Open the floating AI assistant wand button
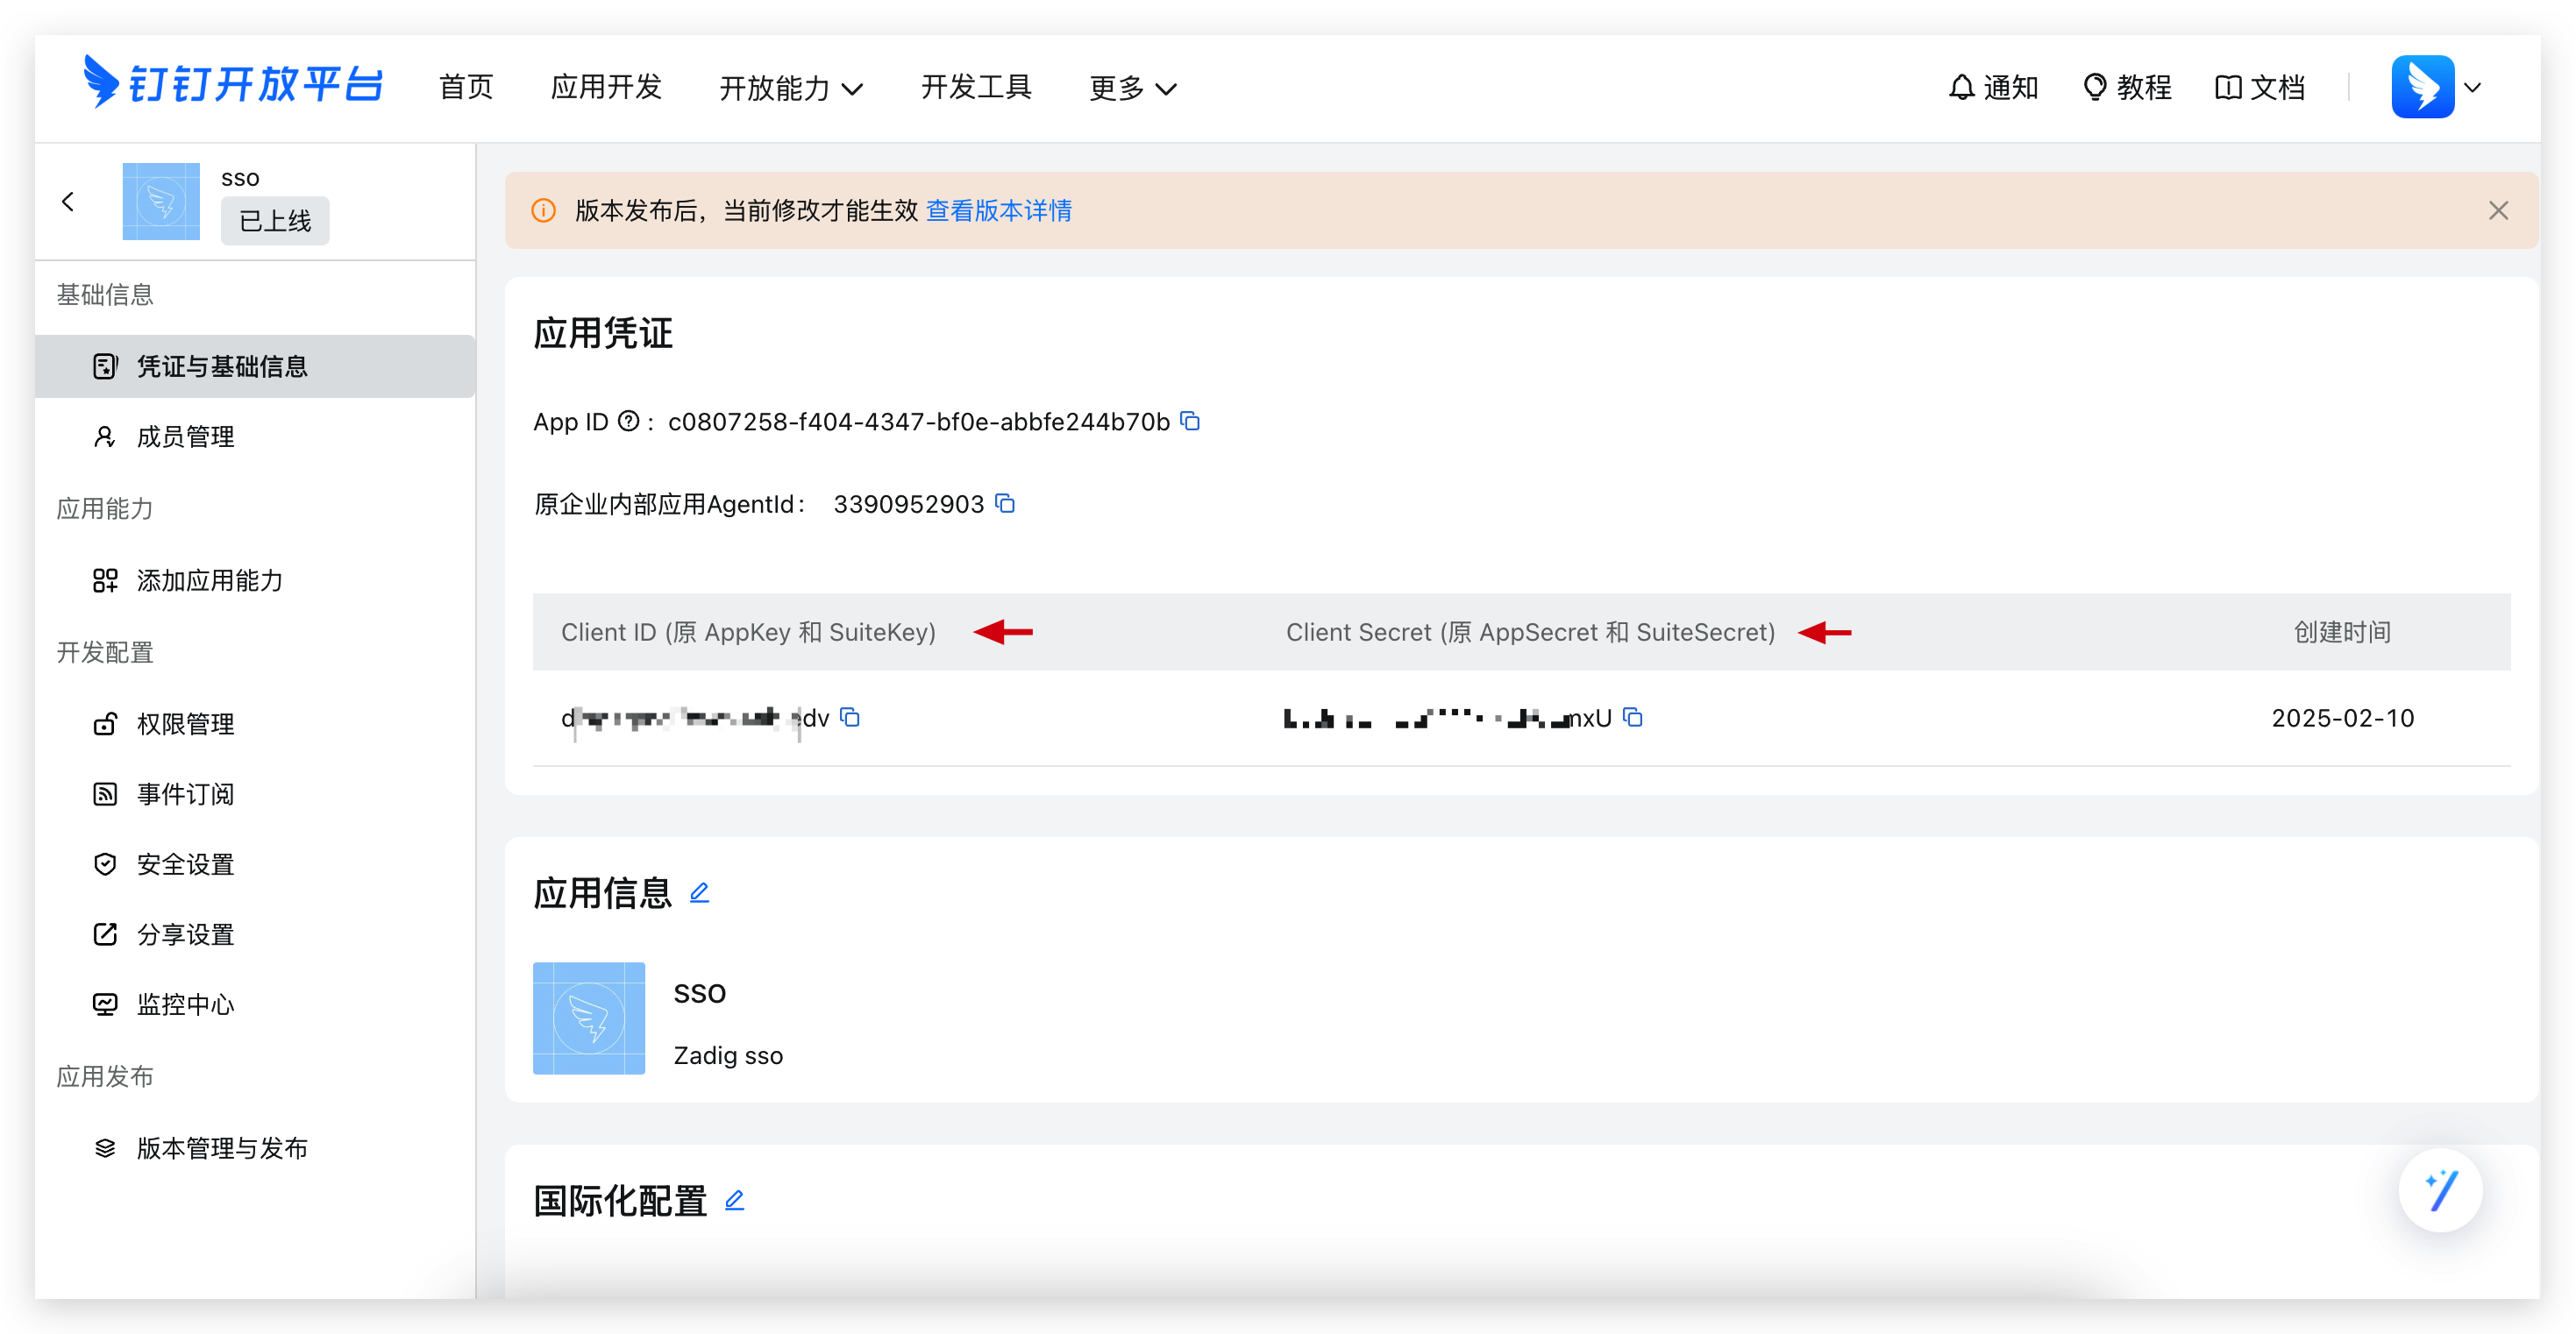This screenshot has height=1334, width=2576. (2440, 1190)
